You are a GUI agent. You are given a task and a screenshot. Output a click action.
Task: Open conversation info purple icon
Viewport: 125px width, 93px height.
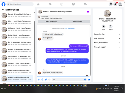pos(88,12)
